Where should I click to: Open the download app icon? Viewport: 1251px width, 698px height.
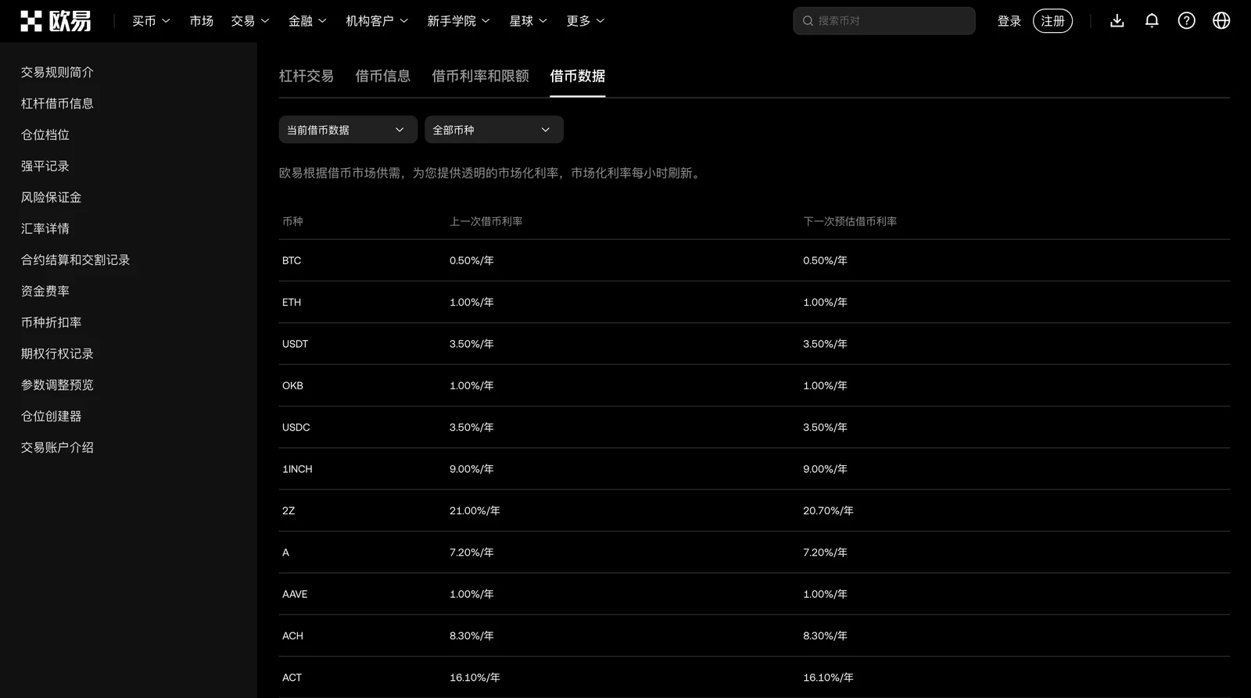click(1117, 21)
